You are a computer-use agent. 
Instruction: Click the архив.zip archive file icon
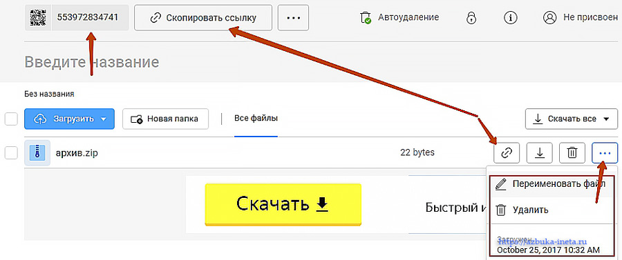pyautogui.click(x=37, y=152)
